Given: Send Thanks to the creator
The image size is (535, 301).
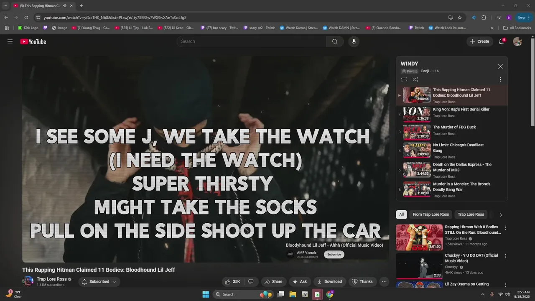Looking at the screenshot, I should click(x=362, y=282).
